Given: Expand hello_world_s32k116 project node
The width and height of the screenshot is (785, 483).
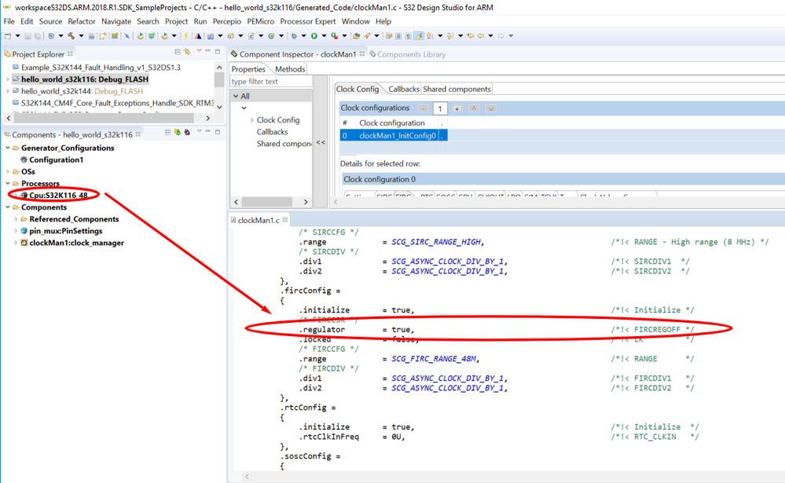Looking at the screenshot, I should (8, 79).
